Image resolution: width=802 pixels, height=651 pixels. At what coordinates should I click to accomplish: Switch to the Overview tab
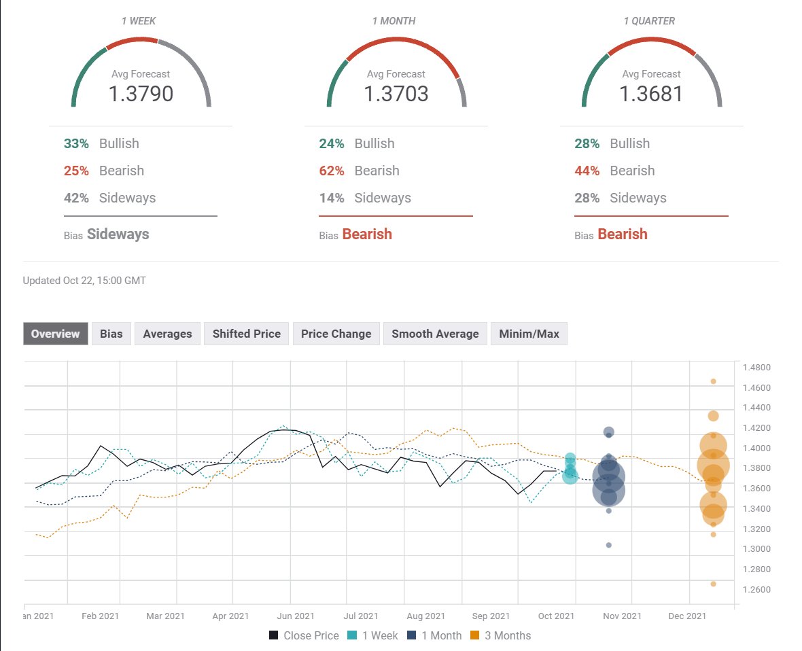(56, 334)
